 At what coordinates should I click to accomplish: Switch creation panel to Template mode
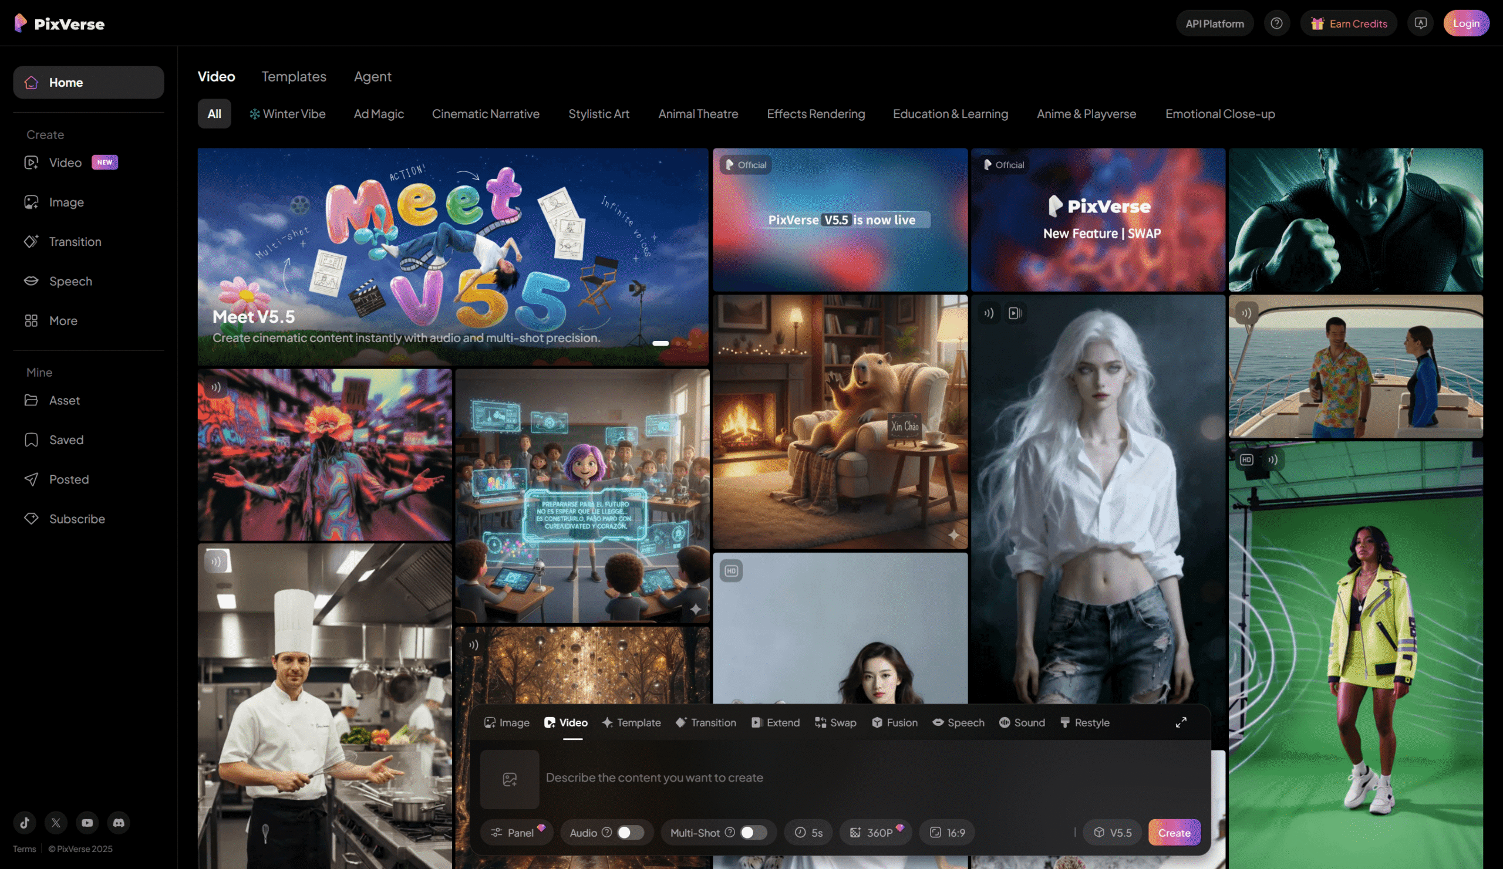pos(631,722)
